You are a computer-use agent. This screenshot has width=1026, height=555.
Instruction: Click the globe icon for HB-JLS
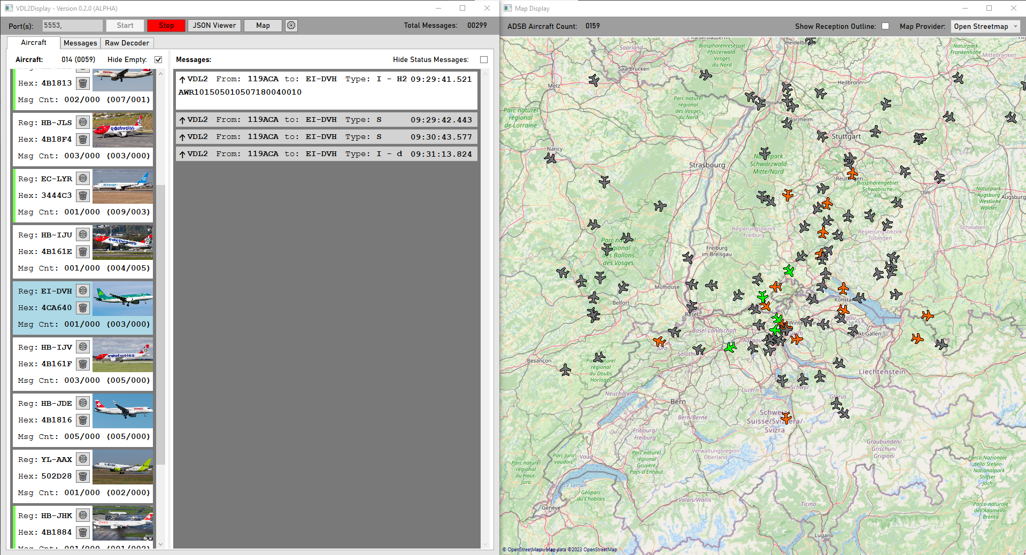[83, 122]
